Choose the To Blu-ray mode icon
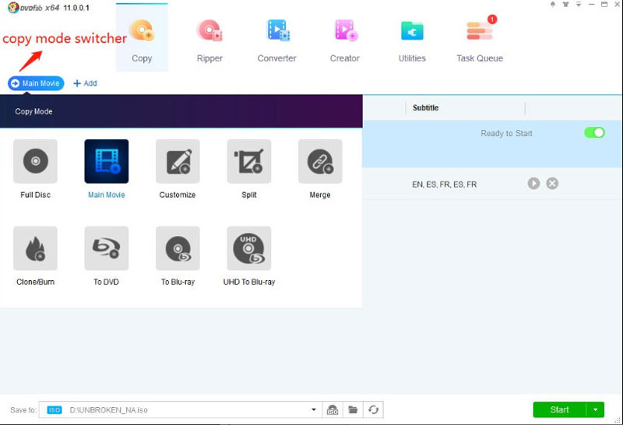623x425 pixels. (x=178, y=249)
